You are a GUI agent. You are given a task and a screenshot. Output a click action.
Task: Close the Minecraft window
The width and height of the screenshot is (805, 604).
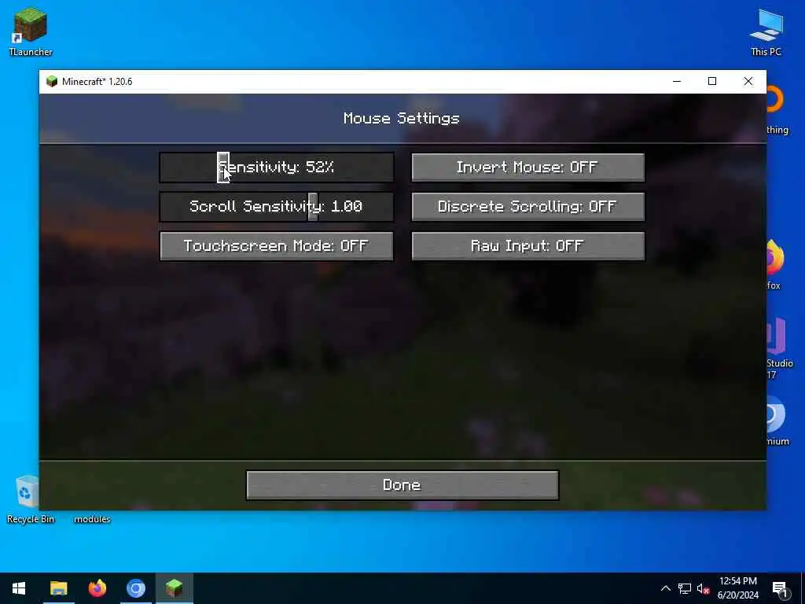point(748,81)
